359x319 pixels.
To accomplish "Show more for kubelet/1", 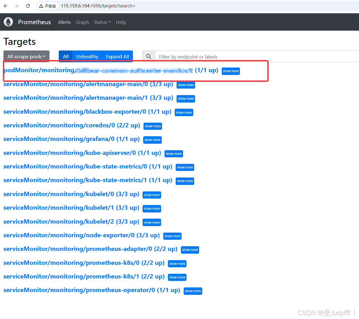I will 152,209.
